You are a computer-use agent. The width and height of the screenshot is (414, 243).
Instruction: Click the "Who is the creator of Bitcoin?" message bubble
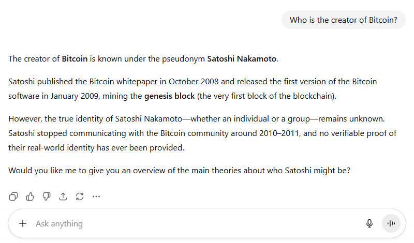[343, 20]
